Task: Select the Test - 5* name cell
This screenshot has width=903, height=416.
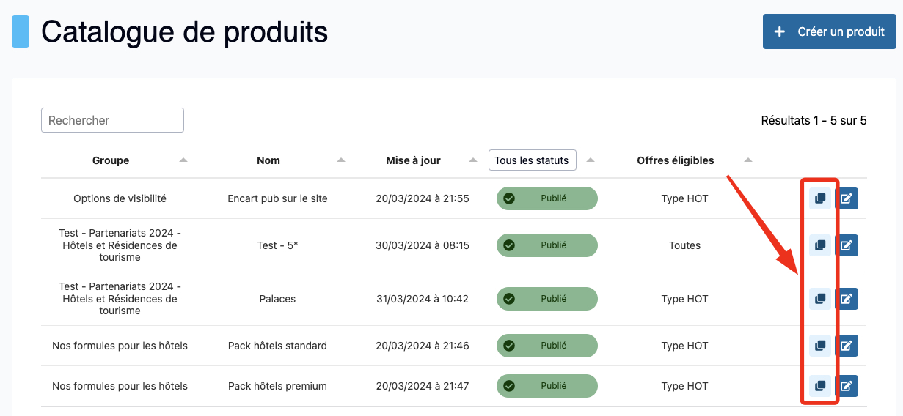Action: 278,245
